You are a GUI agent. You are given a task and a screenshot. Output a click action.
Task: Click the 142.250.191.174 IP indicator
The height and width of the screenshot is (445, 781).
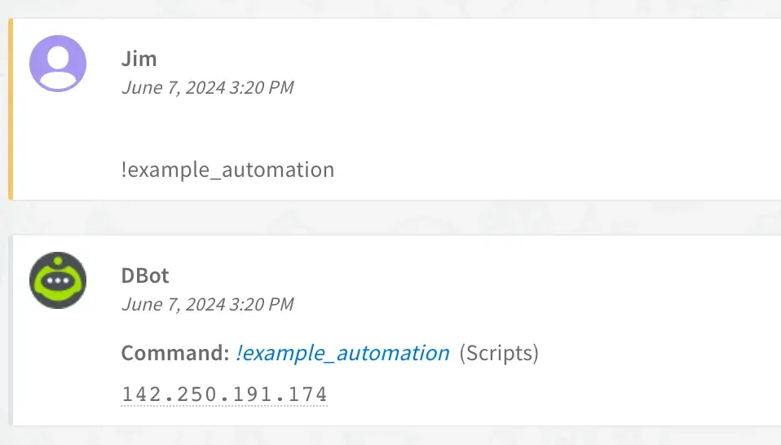224,394
